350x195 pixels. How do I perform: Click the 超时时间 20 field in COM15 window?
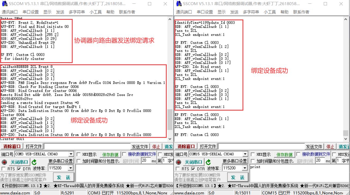tap(320, 161)
